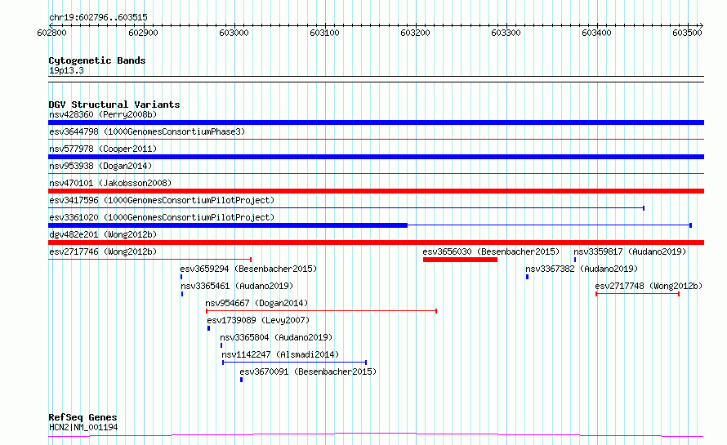The width and height of the screenshot is (727, 445).
Task: Click the esv2717746 (Wong2012b) label
Action: pos(103,251)
